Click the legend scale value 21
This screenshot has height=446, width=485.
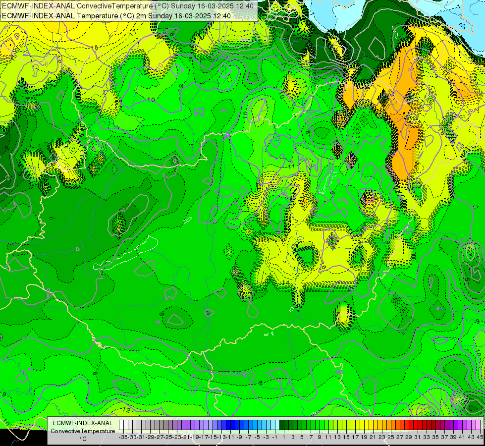point(373,437)
